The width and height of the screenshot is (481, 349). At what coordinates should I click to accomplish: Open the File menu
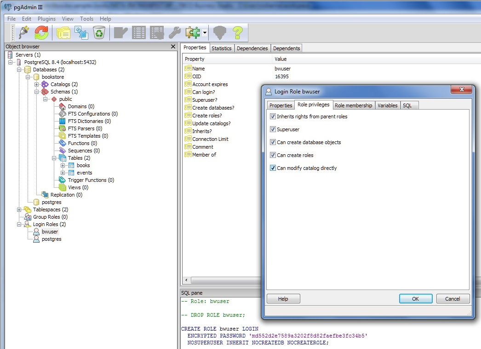(x=11, y=19)
